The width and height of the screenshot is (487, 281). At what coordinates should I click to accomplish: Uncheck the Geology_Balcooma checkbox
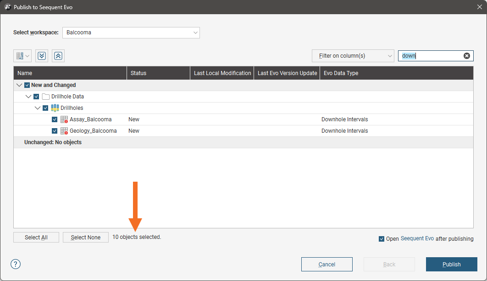click(x=55, y=131)
